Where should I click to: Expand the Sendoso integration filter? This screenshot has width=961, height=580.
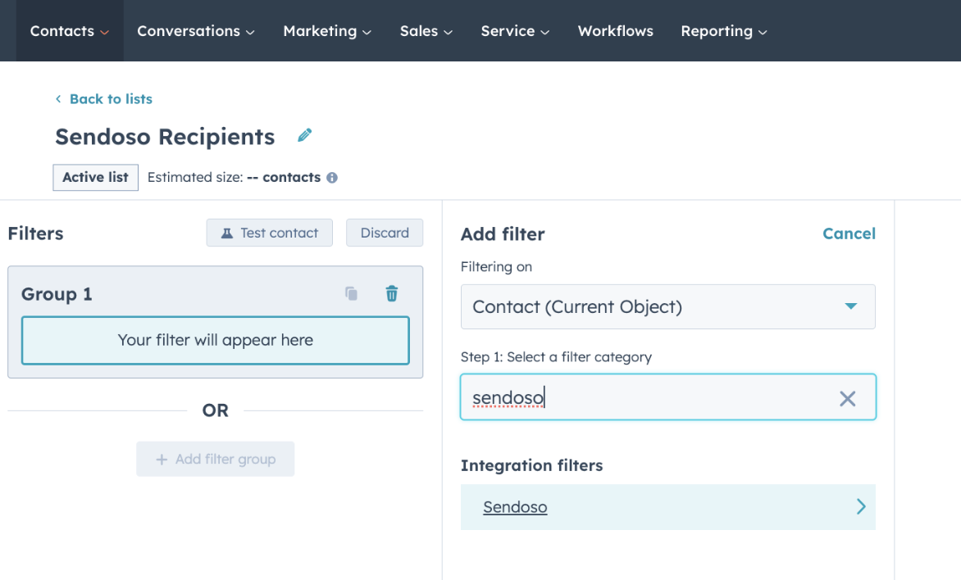click(x=861, y=506)
